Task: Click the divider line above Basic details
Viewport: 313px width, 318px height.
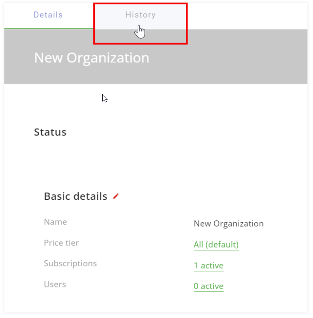Action: coord(156,180)
